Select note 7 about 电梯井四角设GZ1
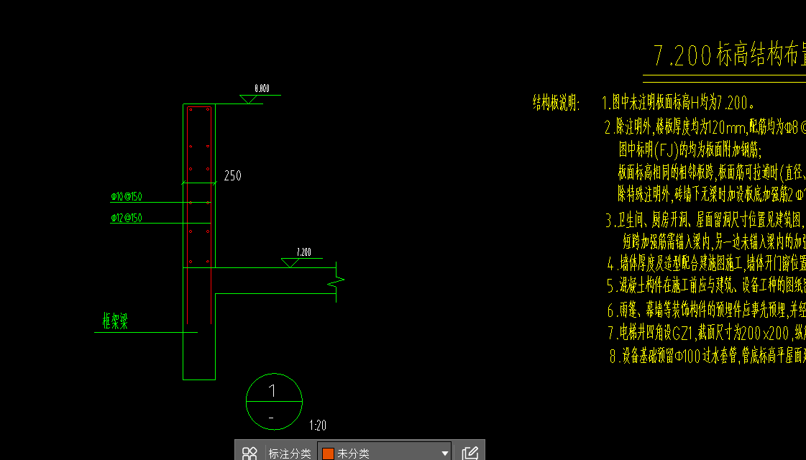 click(x=707, y=333)
